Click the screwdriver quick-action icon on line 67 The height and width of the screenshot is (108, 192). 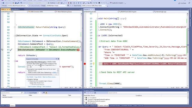[11, 50]
